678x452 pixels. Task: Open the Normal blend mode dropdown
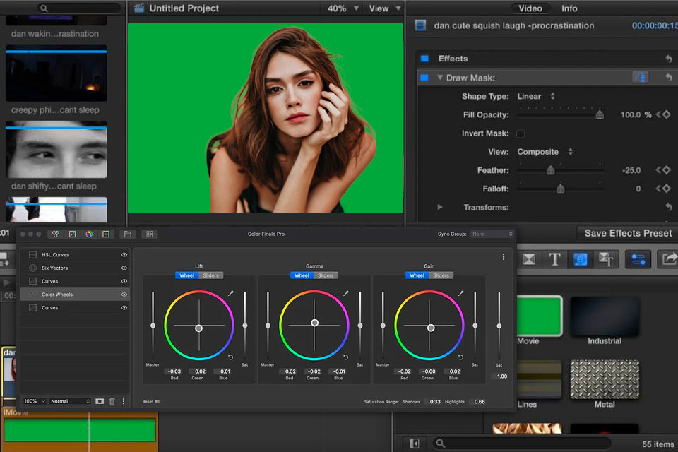click(x=70, y=401)
